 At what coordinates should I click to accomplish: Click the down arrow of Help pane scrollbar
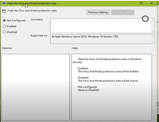tap(154, 119)
